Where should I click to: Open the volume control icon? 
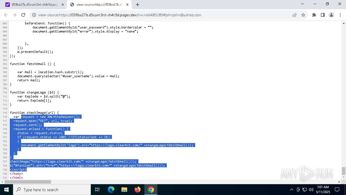[311, 190]
